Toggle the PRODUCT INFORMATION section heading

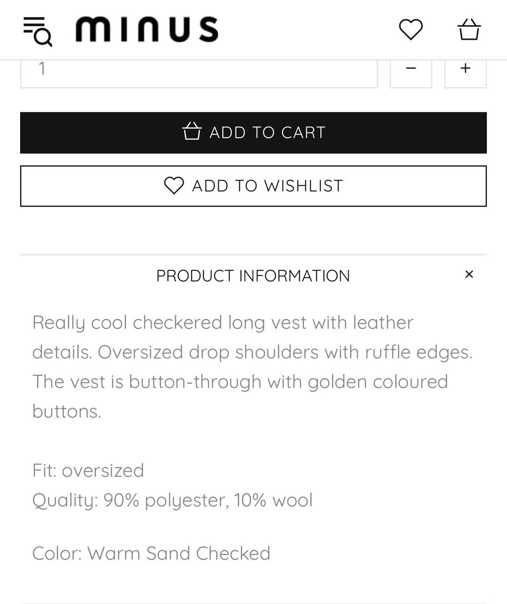point(253,276)
